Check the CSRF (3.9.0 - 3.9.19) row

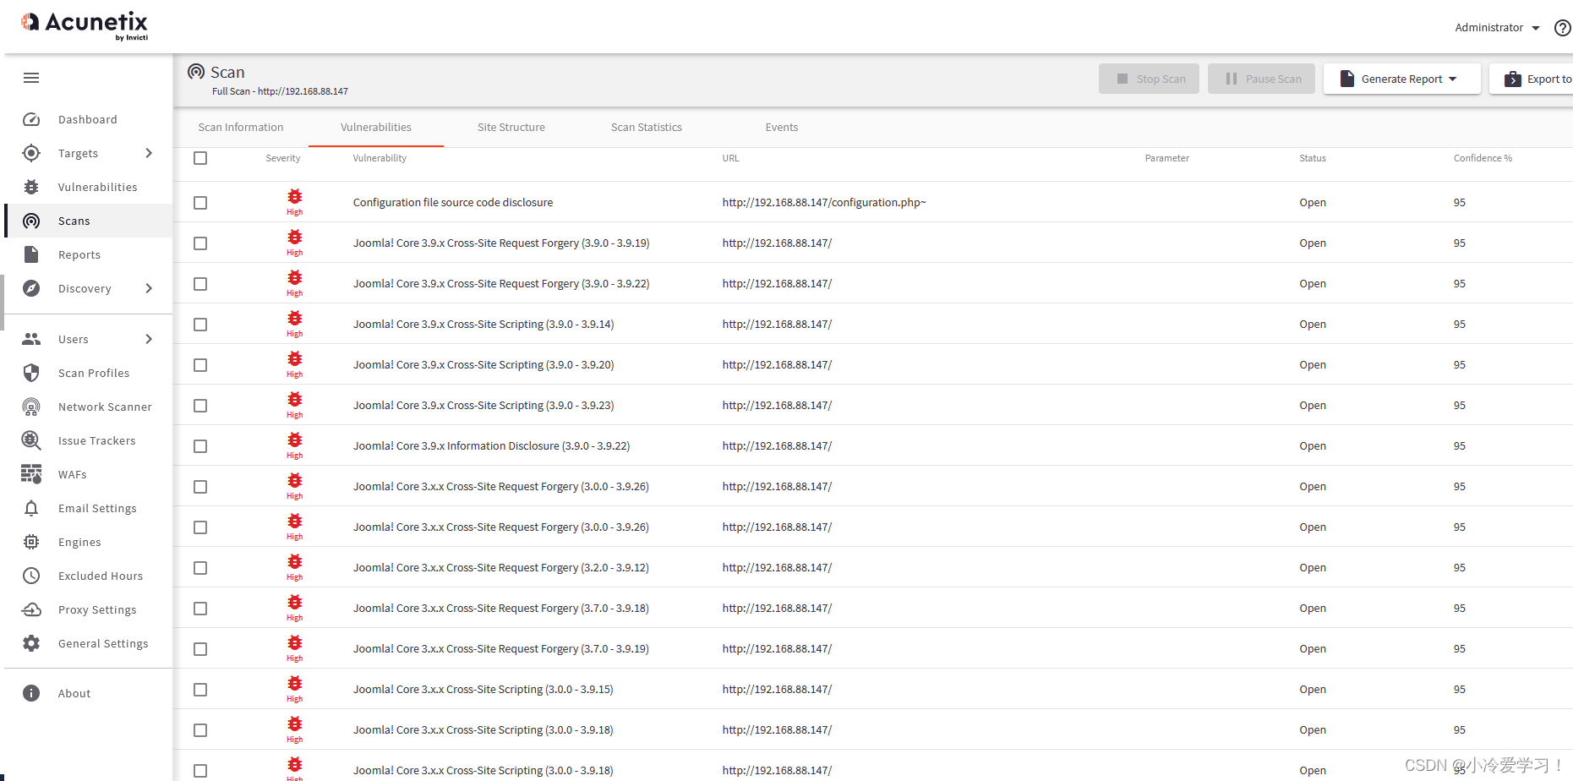pos(200,243)
